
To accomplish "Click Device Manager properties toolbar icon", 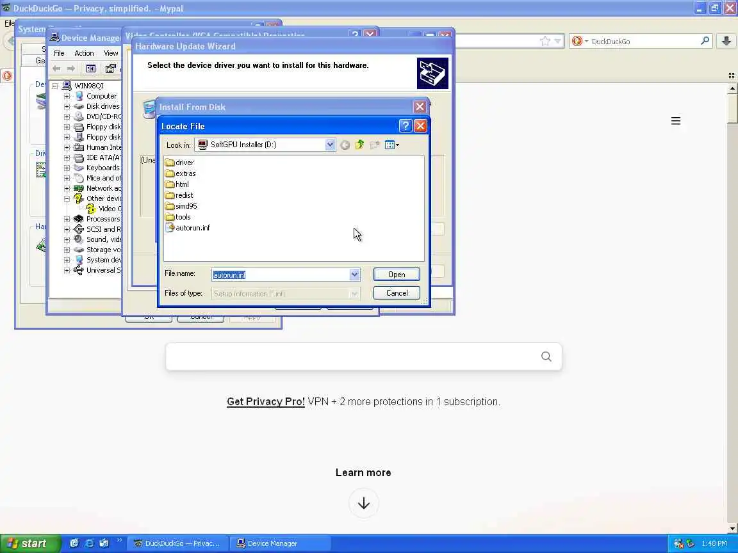I will [x=110, y=68].
